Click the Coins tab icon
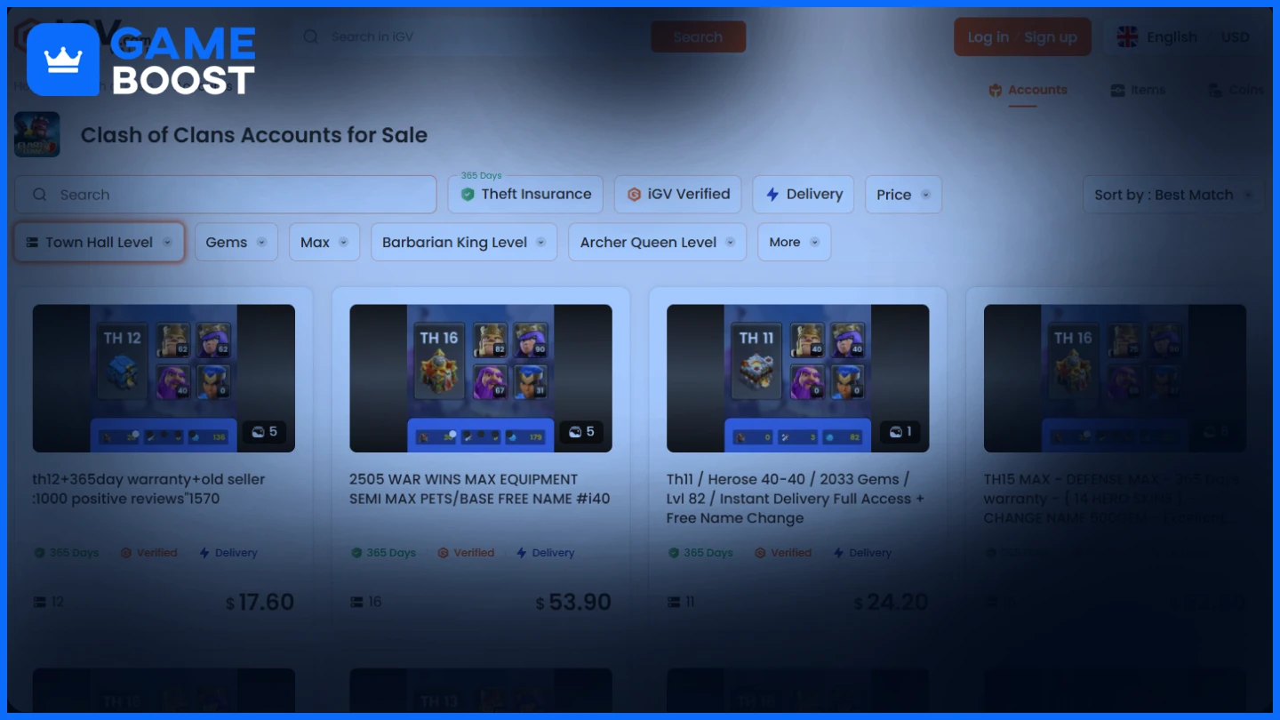This screenshot has height=720, width=1280. [x=1214, y=90]
